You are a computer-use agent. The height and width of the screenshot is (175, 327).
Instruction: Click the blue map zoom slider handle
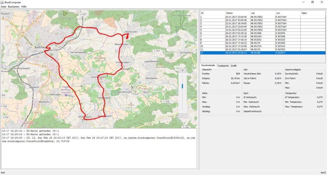tap(182, 86)
